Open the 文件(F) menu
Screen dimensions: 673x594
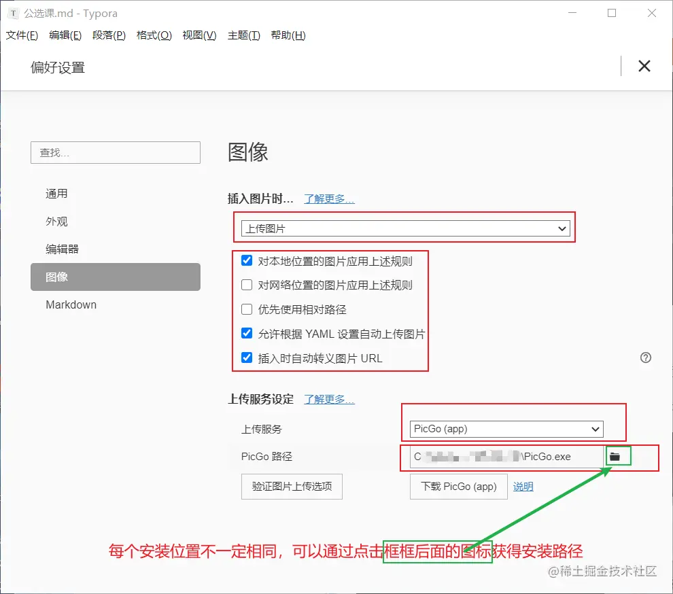[22, 35]
